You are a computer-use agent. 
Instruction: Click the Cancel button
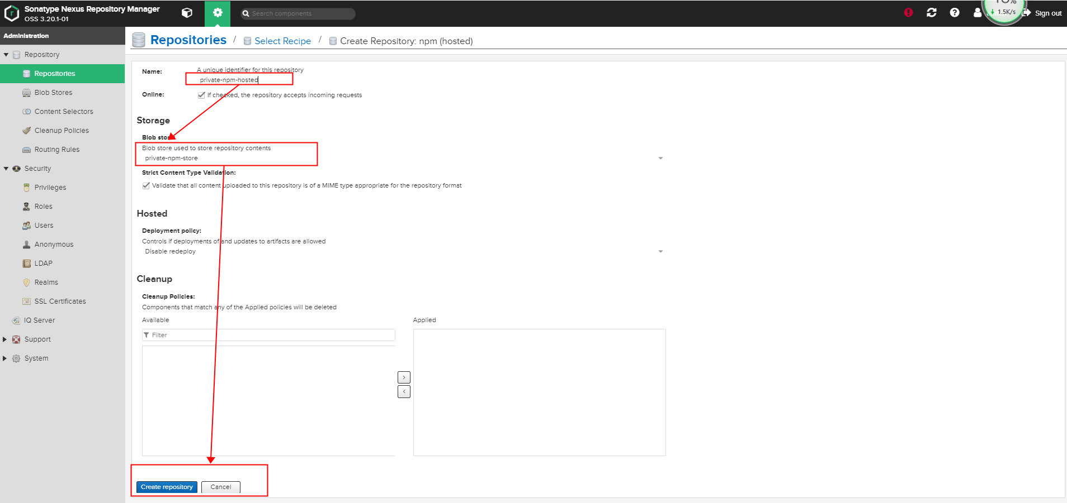tap(221, 487)
